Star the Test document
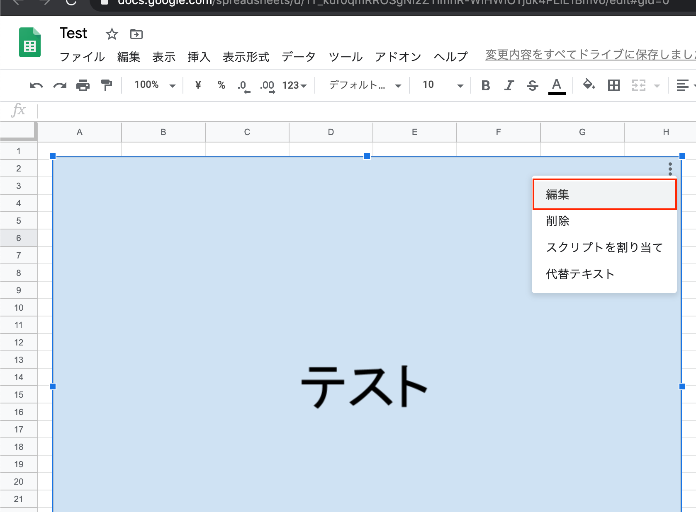696x512 pixels. point(112,34)
